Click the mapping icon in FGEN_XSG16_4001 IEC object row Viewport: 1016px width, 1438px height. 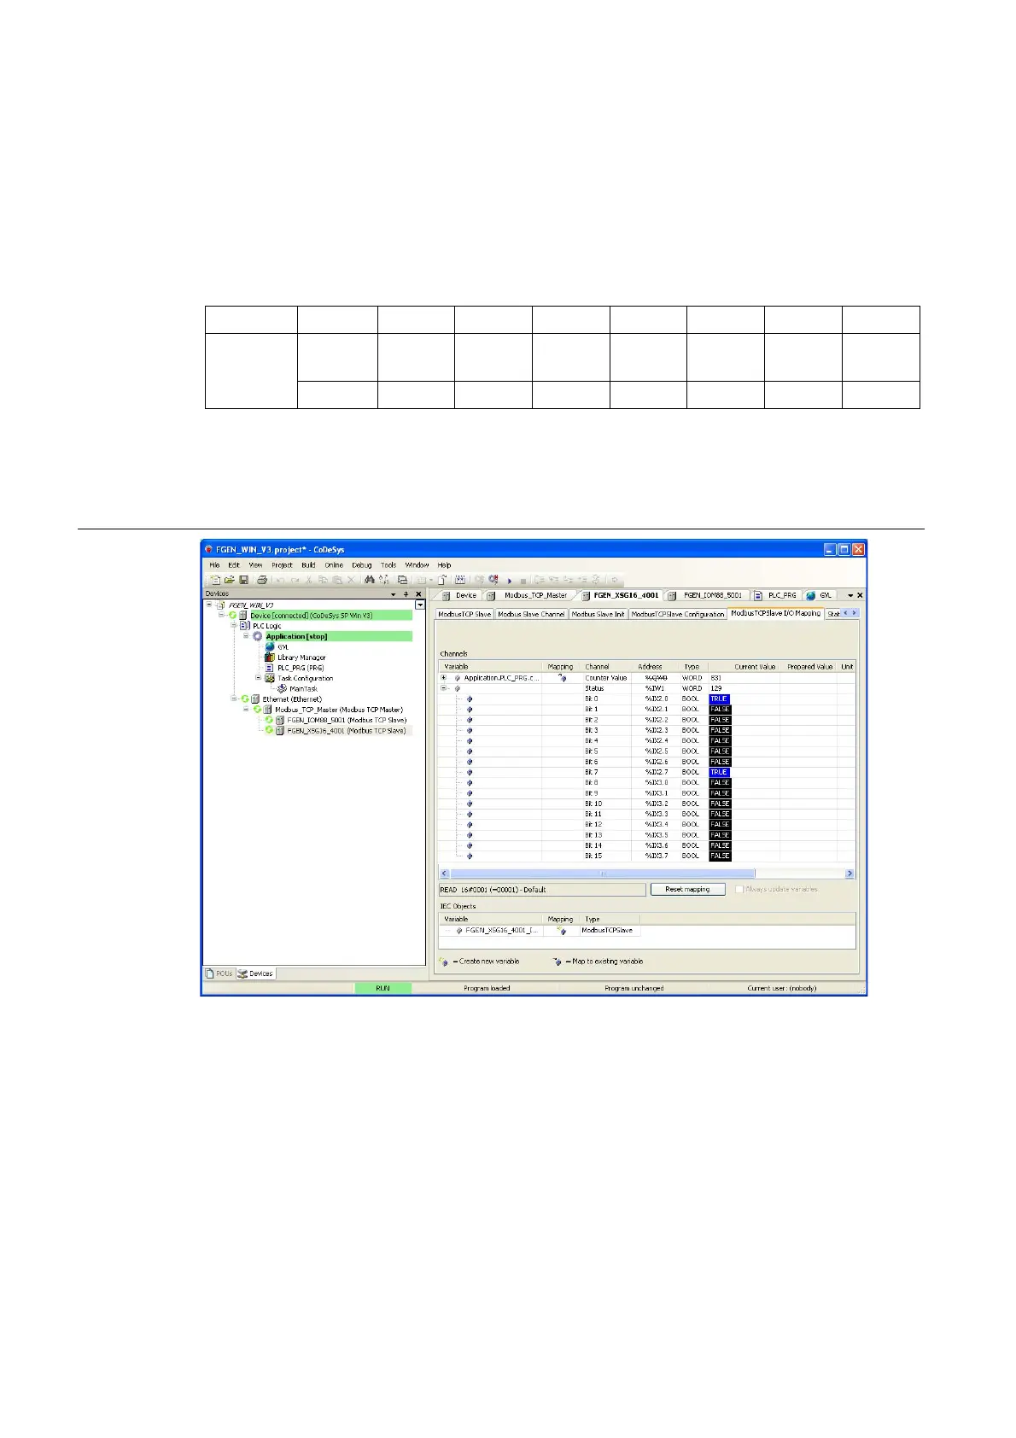[x=561, y=930]
